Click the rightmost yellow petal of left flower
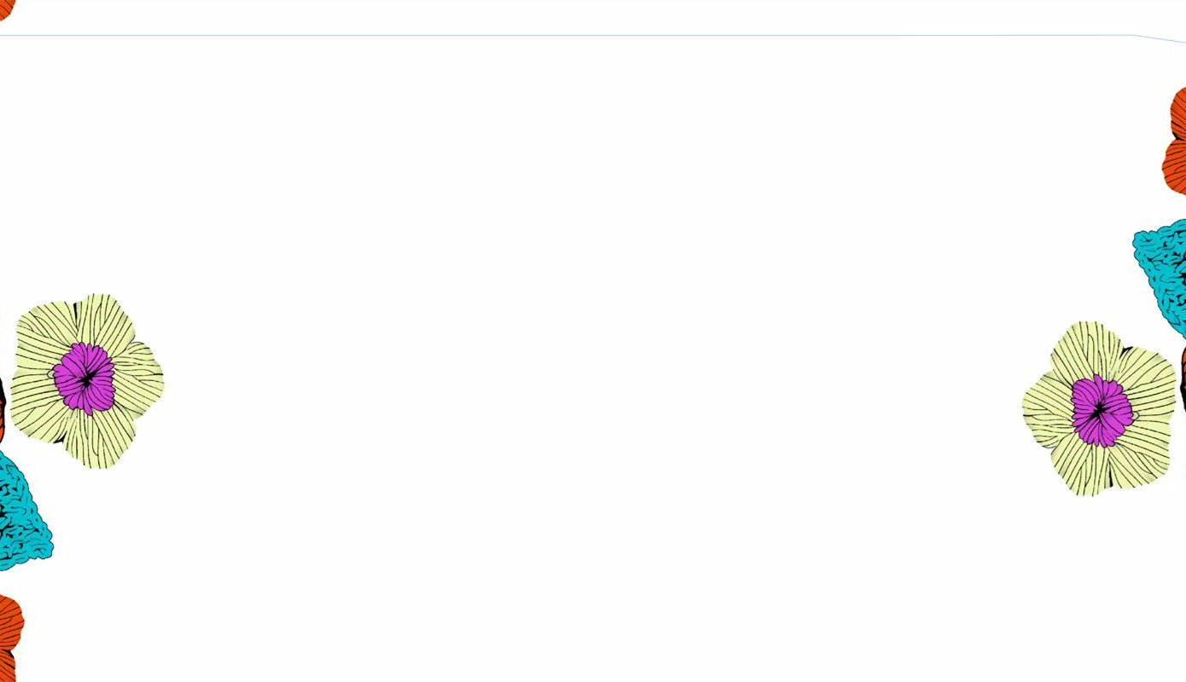The height and width of the screenshot is (682, 1186). click(143, 379)
